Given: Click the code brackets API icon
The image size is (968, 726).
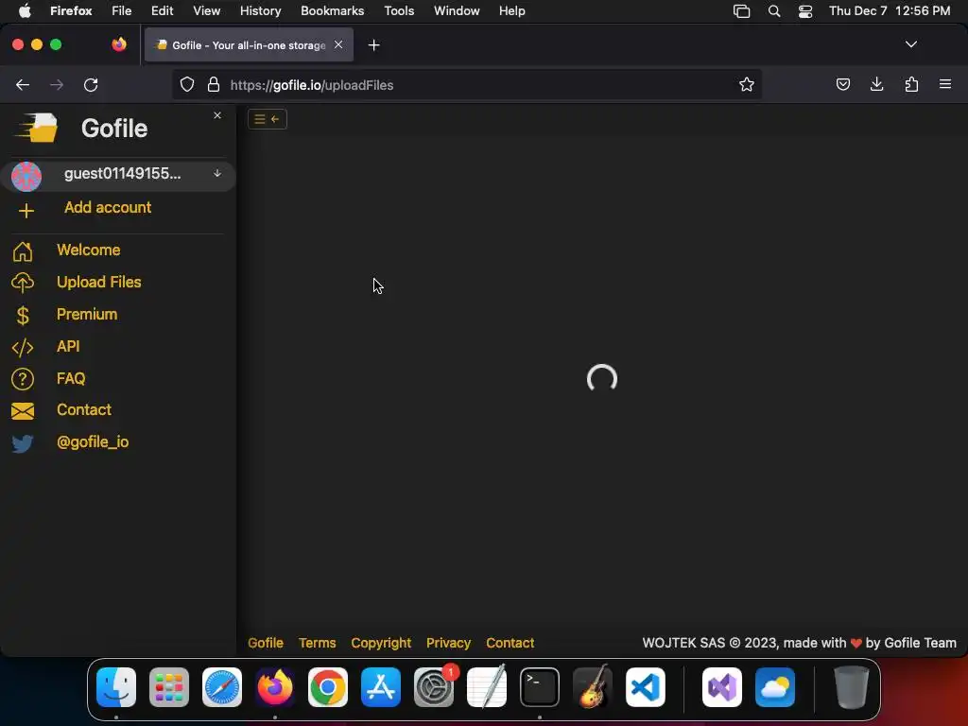Looking at the screenshot, I should tap(23, 348).
